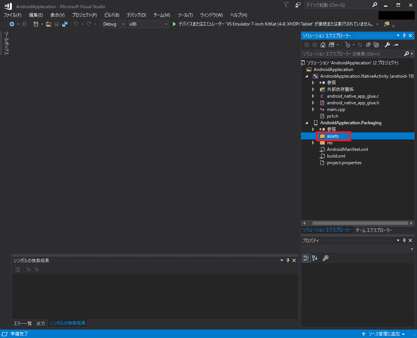Toggle the pin on symbol search results panel
The width and height of the screenshot is (417, 338).
click(288, 260)
